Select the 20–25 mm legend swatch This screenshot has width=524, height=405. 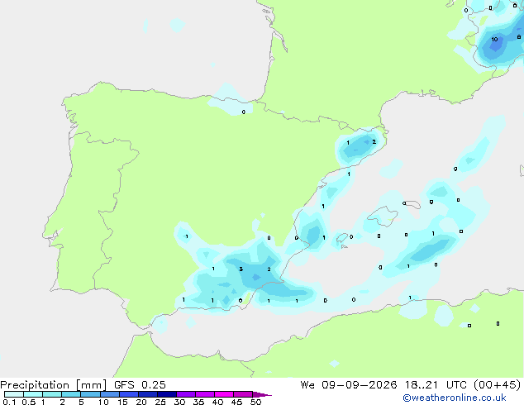tap(148, 394)
